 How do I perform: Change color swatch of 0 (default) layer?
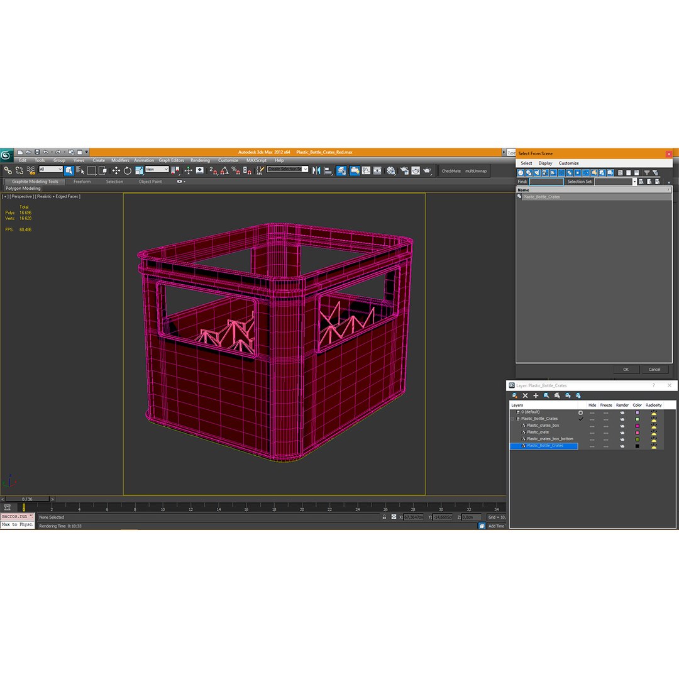[637, 412]
